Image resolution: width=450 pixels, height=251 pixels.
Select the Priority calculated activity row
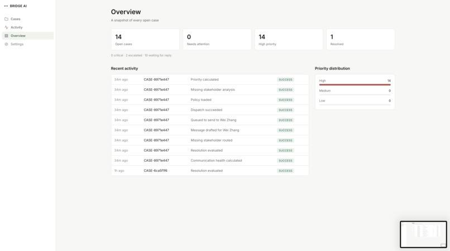point(210,79)
